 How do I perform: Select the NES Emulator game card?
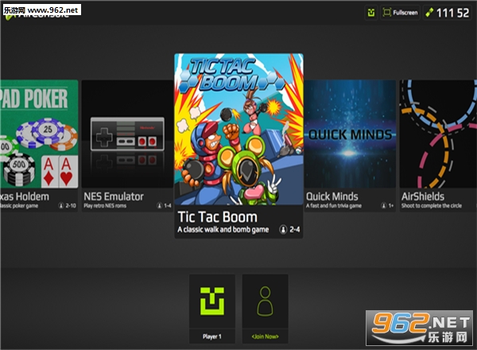pos(127,146)
